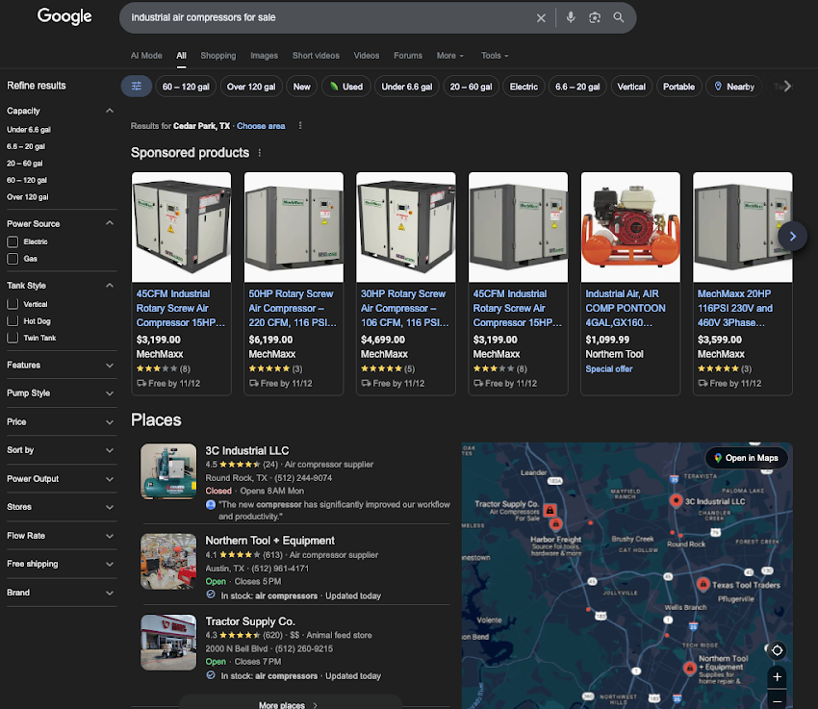The width and height of the screenshot is (818, 709).
Task: Zoom out on the map
Action: coord(777,700)
